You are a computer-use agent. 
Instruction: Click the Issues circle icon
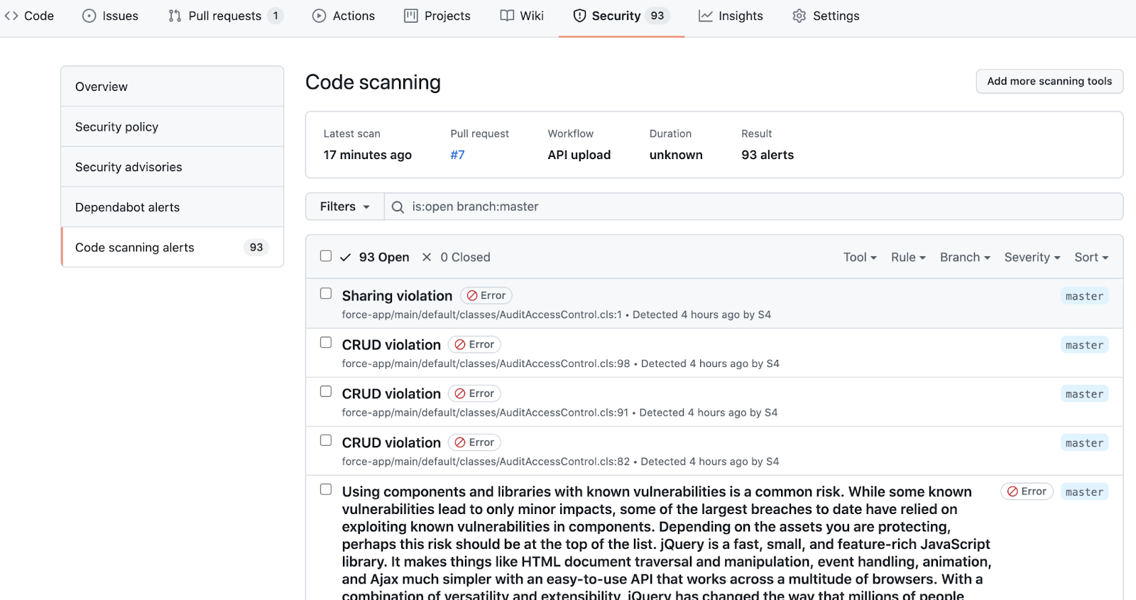coord(89,16)
